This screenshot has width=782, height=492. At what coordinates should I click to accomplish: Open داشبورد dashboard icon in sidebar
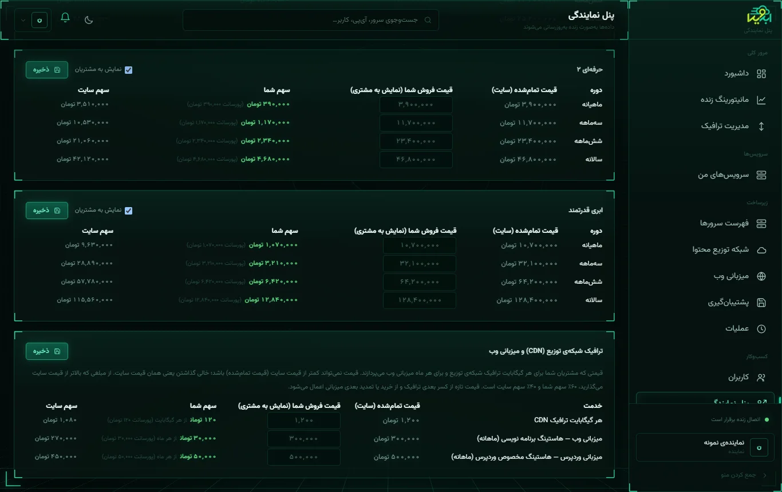click(x=761, y=73)
